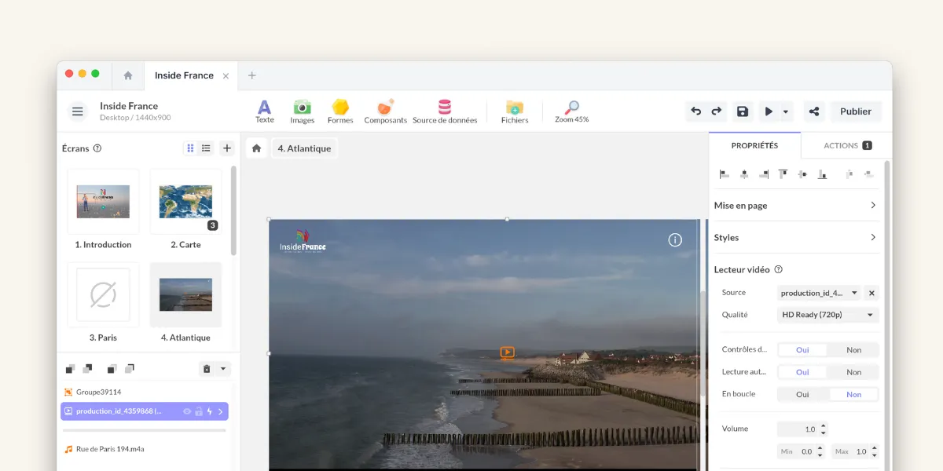Open the Fichiers panel
The image size is (943, 471).
[x=515, y=110]
